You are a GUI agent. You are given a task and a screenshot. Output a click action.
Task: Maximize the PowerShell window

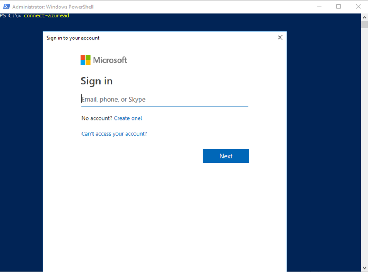pyautogui.click(x=339, y=7)
